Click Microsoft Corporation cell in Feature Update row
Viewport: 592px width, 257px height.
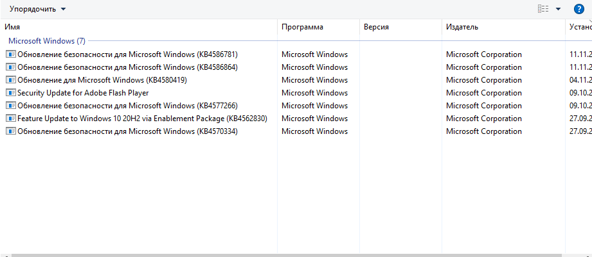tap(483, 118)
